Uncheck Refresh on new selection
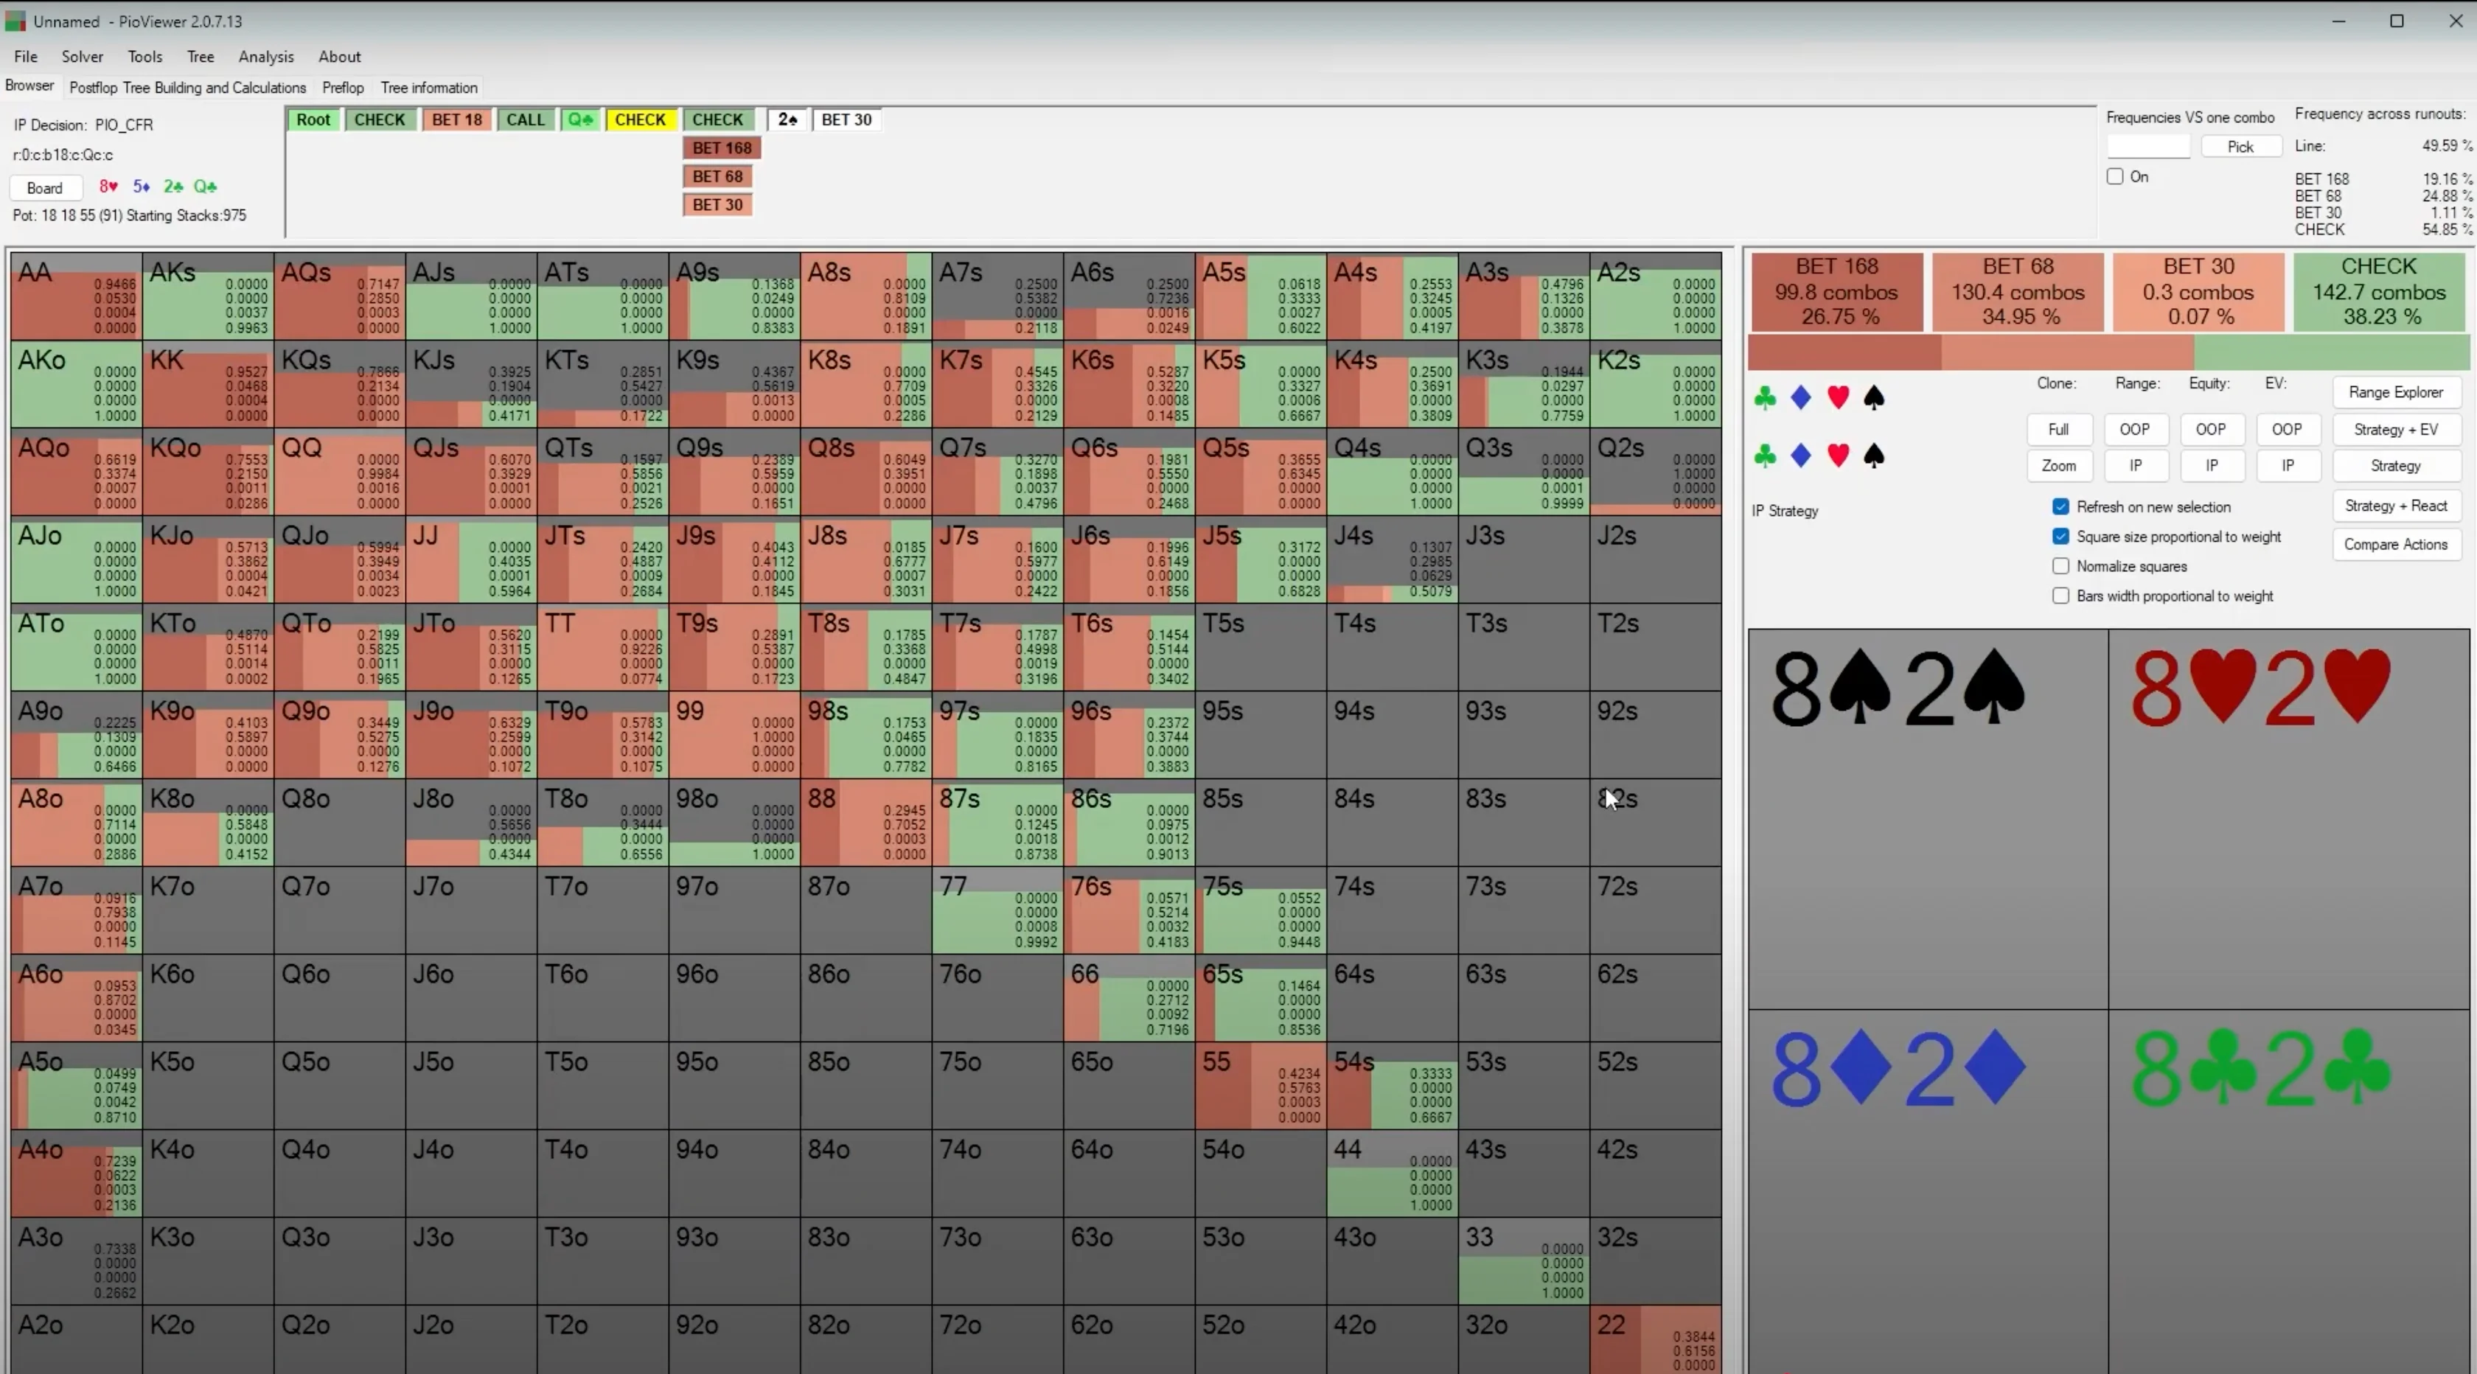The width and height of the screenshot is (2477, 1374). pyautogui.click(x=2060, y=506)
